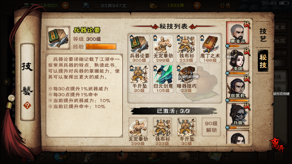Select character 月蓉 portrait
The height and width of the screenshot is (164, 292).
click(238, 114)
